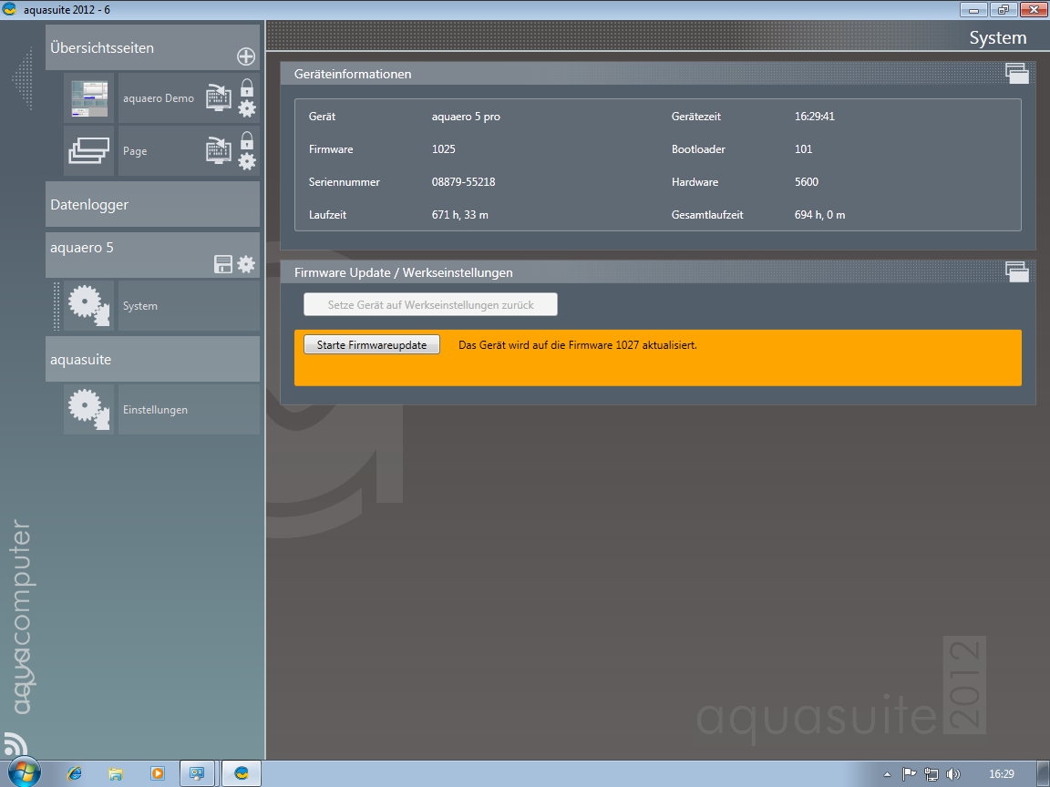Select the aquaero Demo overview page
The width and height of the screenshot is (1050, 787).
(159, 98)
